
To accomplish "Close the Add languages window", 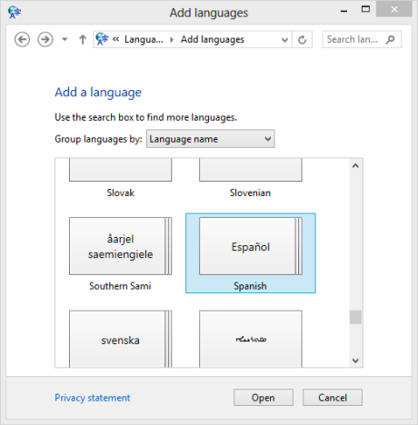I will click(x=394, y=10).
